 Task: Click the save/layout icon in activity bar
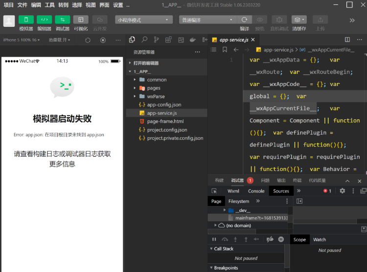point(181,40)
